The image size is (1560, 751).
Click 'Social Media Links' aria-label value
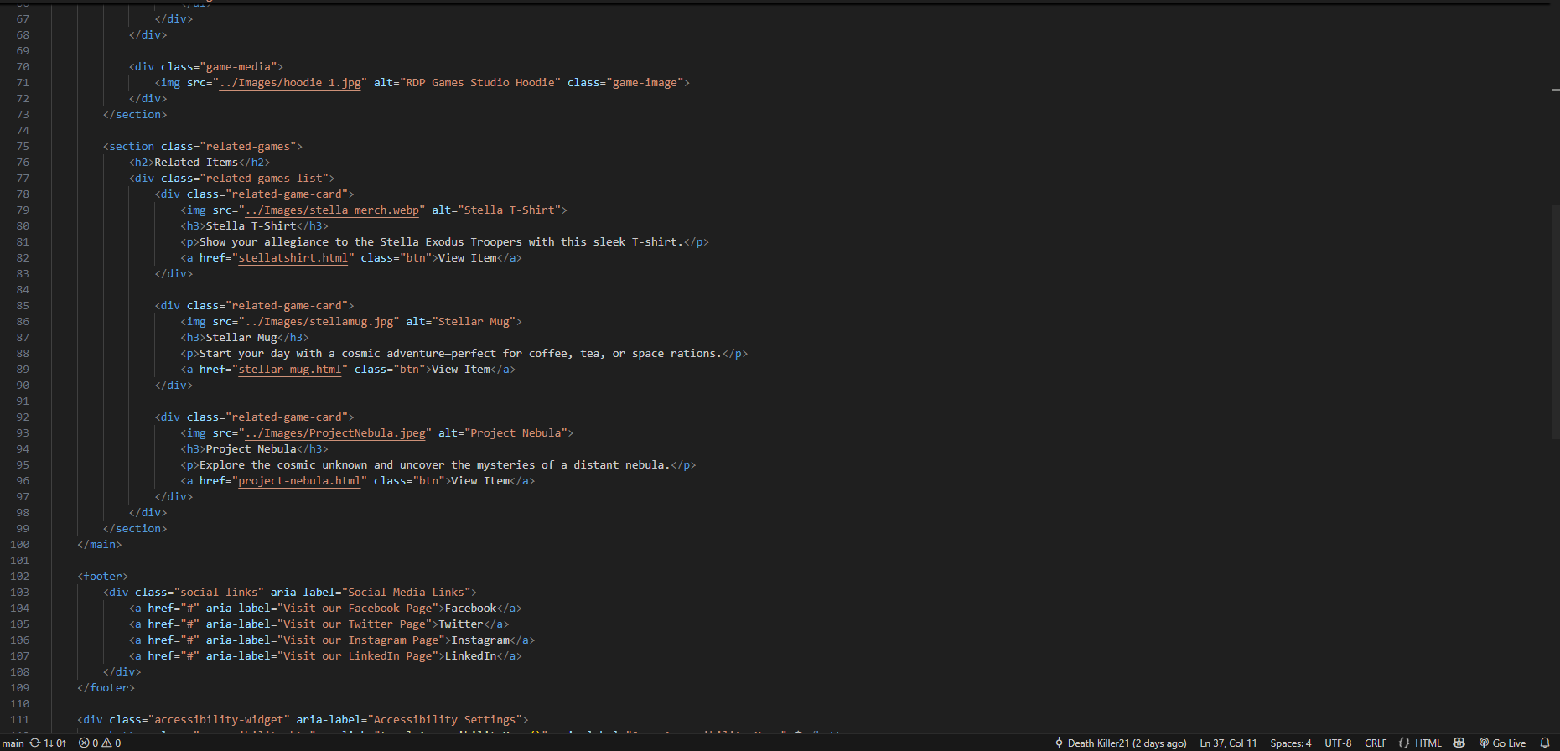click(x=406, y=593)
